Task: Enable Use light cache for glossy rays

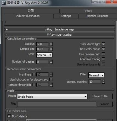Action: point(51,79)
